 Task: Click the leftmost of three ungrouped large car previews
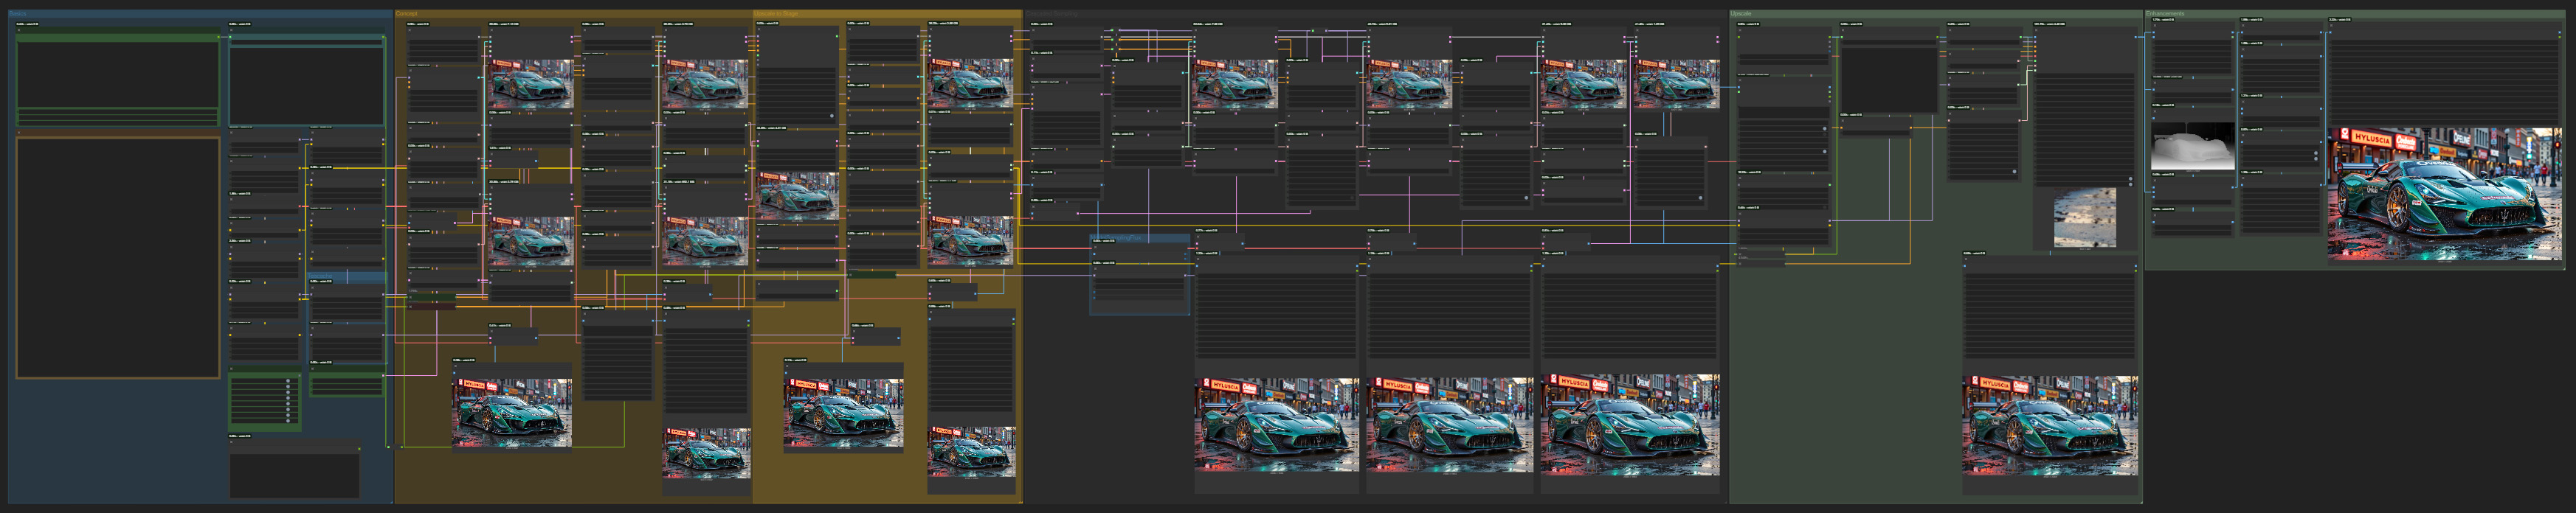1276,424
